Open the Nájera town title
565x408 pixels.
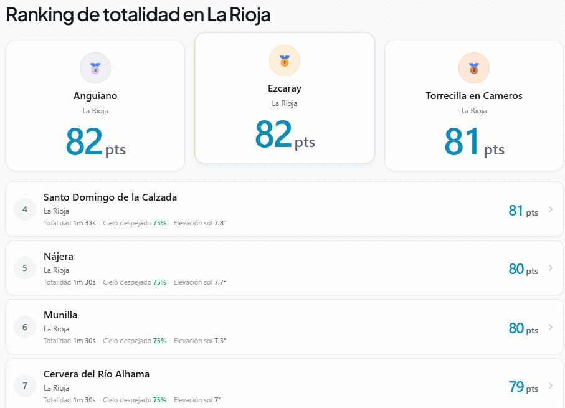click(x=59, y=257)
